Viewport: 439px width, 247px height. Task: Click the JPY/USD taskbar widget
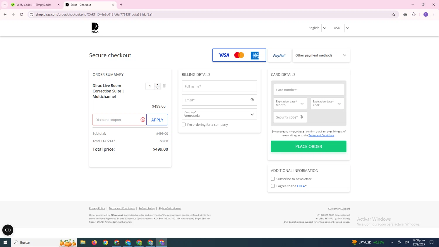(x=368, y=242)
